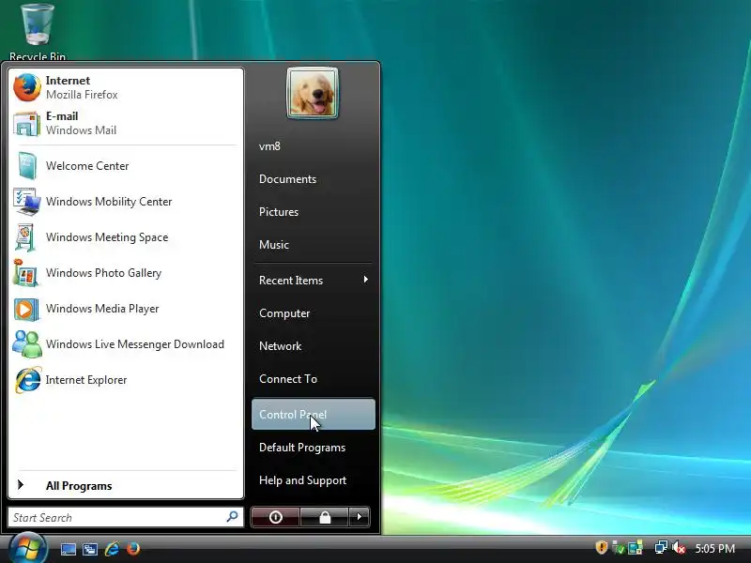
Task: Open the vm8 user folder
Action: pos(314,146)
